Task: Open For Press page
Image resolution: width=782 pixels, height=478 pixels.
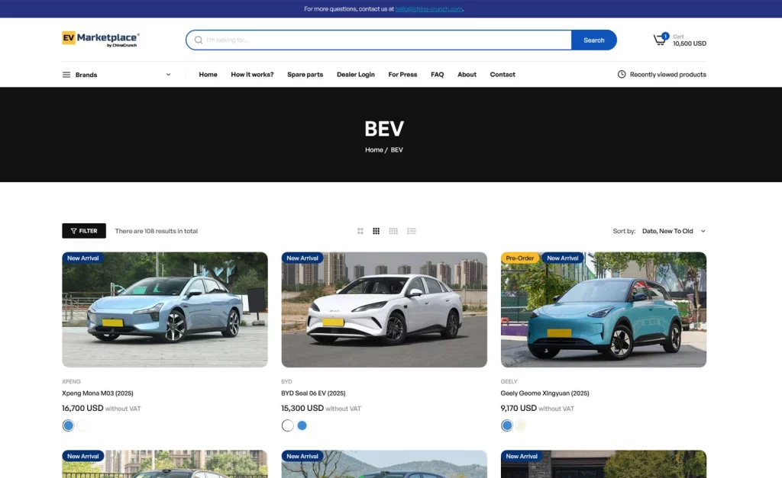Action: coord(402,74)
